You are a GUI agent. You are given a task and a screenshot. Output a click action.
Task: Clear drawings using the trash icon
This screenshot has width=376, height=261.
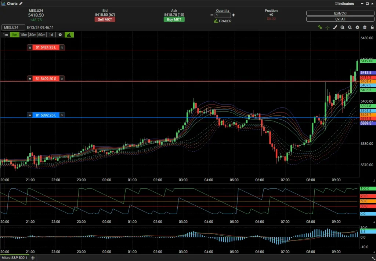(365, 27)
